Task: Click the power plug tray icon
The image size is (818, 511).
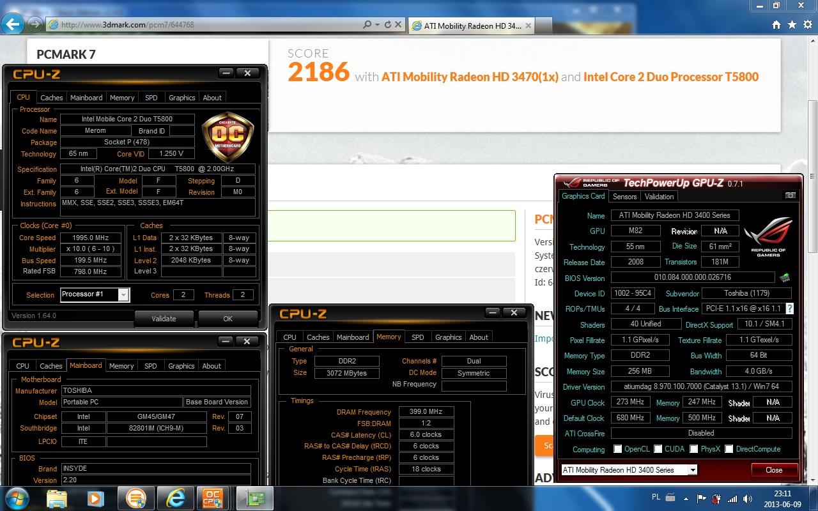Action: point(716,499)
